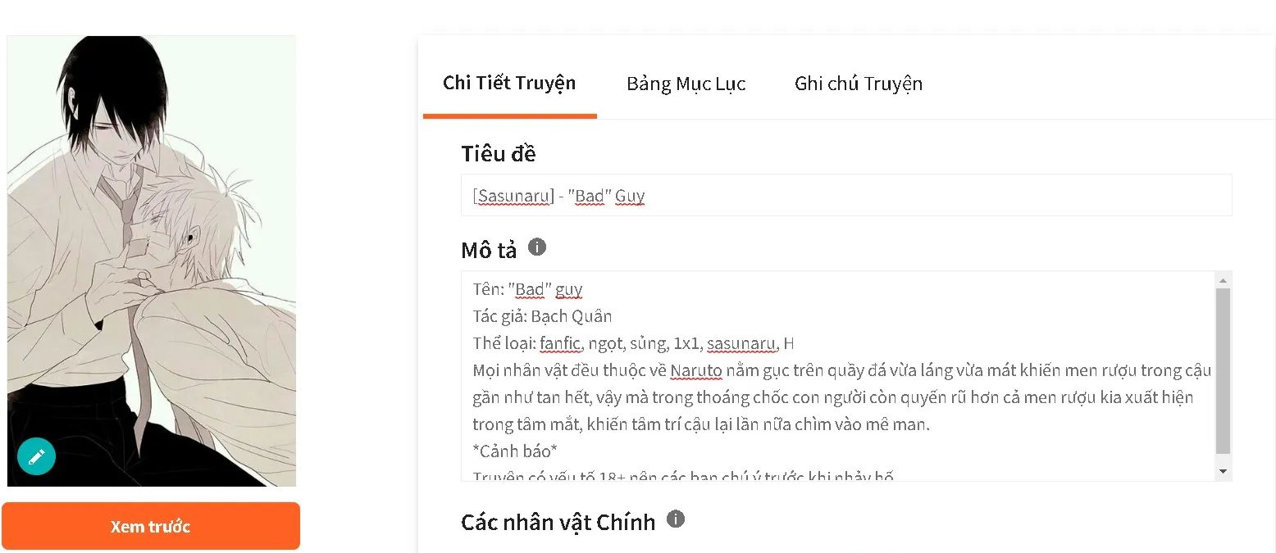This screenshot has width=1276, height=553.
Task: Click the Tiêu đề title input field
Action: 846,195
